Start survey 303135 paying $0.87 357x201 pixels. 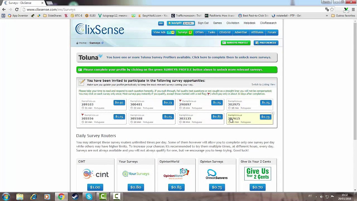point(217,117)
